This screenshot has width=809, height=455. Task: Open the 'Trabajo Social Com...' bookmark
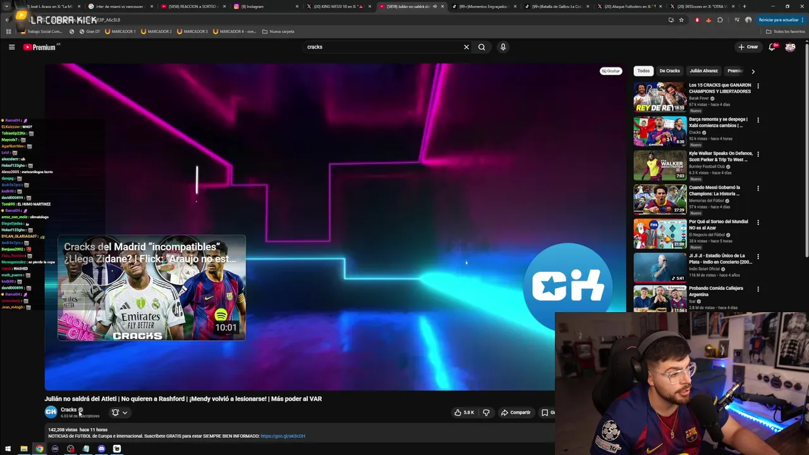tap(42, 31)
